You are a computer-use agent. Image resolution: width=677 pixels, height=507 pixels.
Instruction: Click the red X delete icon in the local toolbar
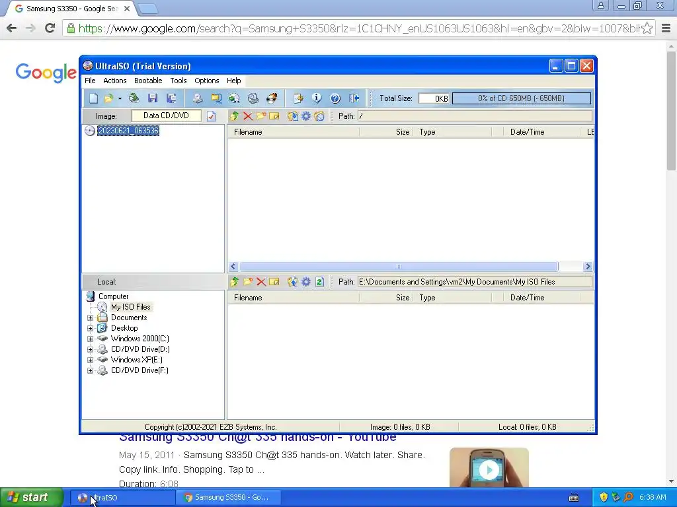(261, 281)
